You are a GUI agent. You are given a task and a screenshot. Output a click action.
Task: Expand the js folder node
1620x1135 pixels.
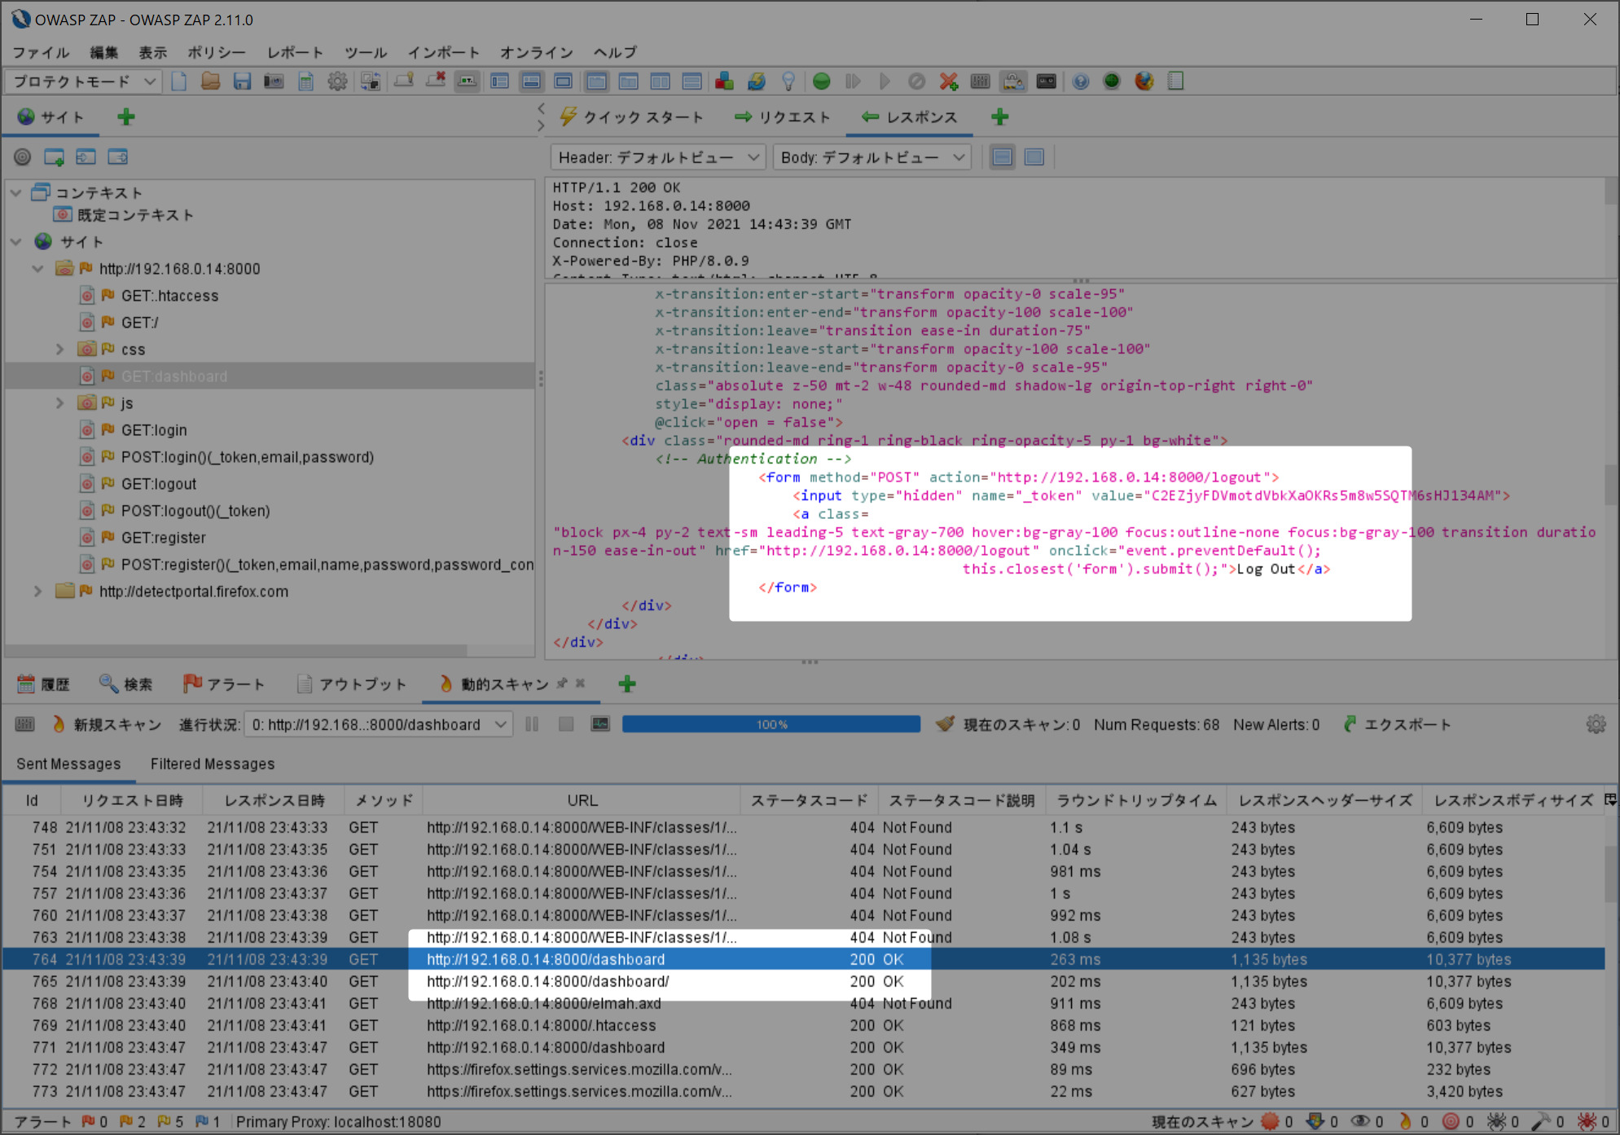(59, 403)
